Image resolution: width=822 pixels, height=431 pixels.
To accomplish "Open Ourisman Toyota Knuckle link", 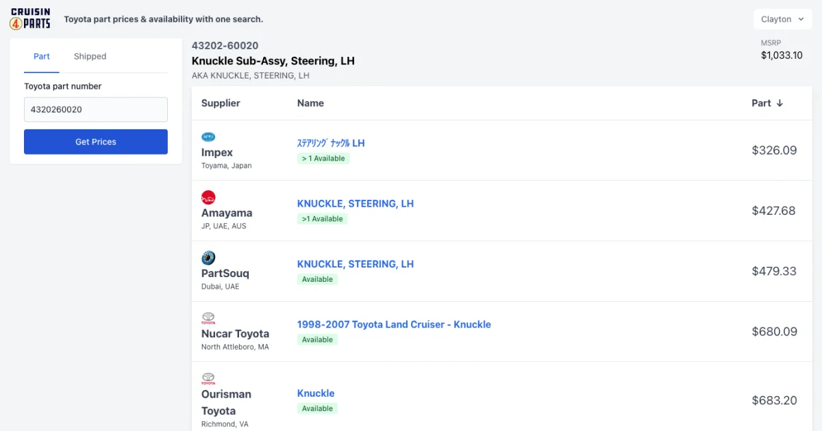I will click(316, 393).
